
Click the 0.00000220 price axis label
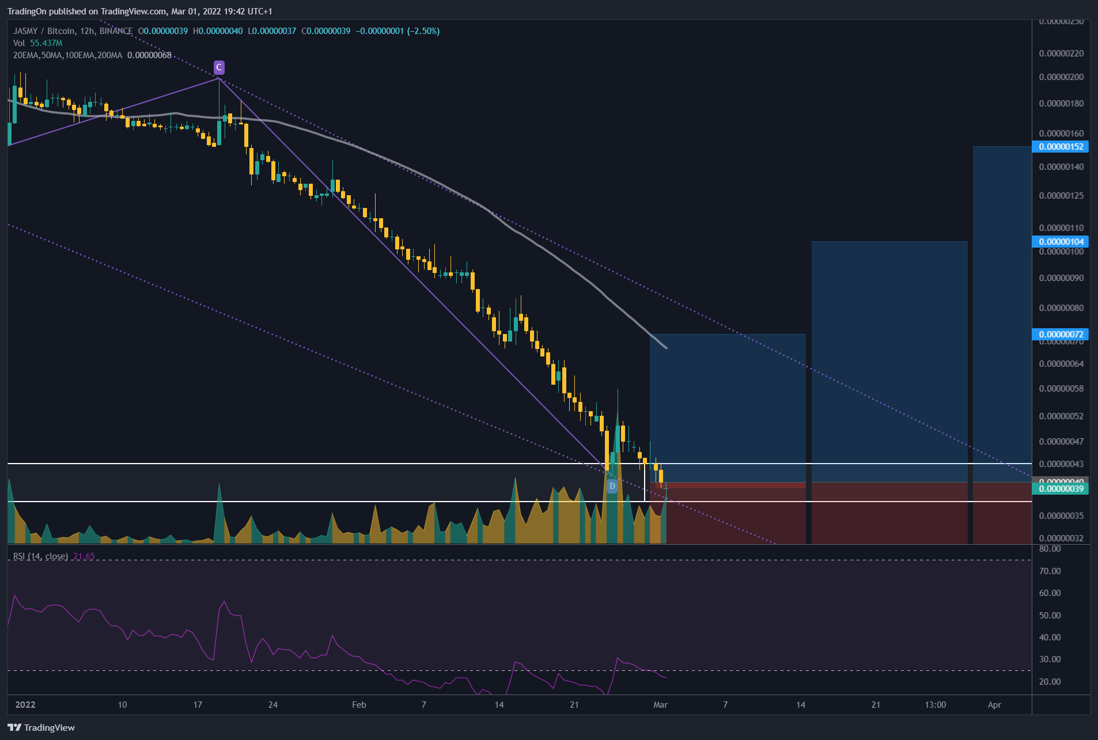point(1061,54)
